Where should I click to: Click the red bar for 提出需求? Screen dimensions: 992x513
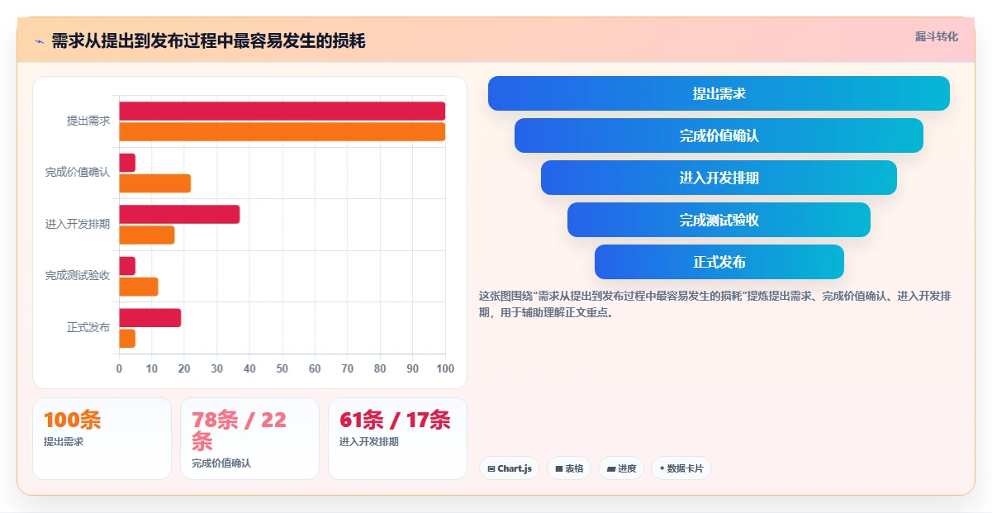coord(282,111)
